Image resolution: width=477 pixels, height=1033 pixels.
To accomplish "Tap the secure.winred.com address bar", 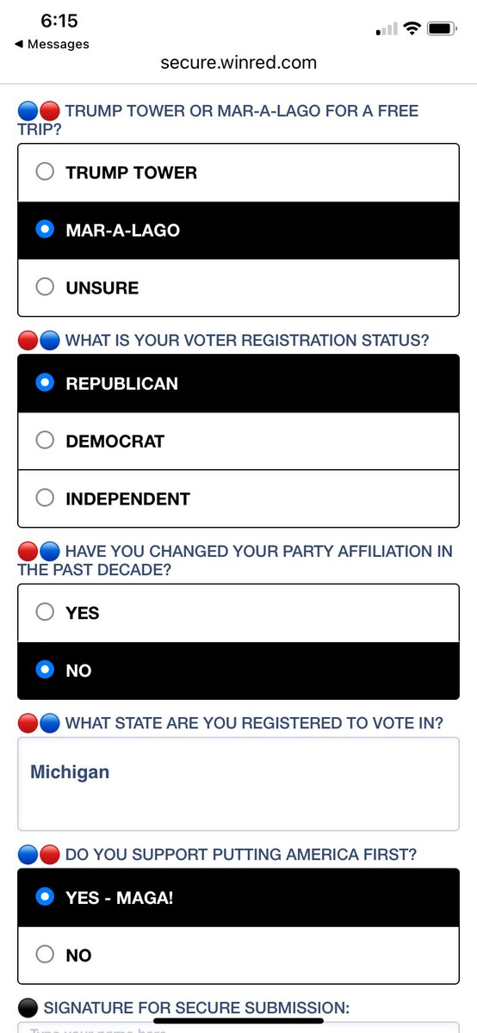I will (238, 62).
